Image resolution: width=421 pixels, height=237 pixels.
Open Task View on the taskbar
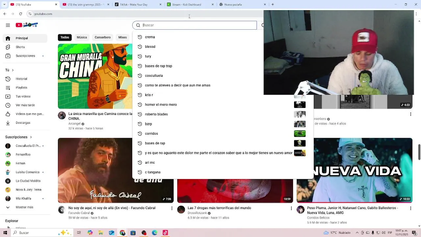pyautogui.click(x=79, y=233)
